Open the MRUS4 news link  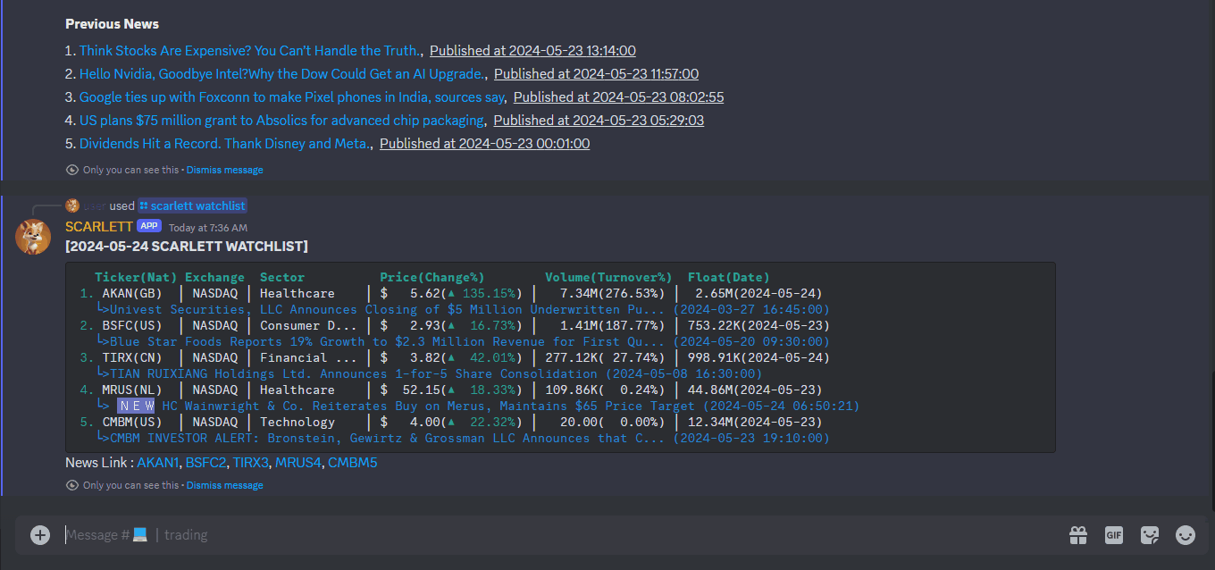[x=297, y=463]
